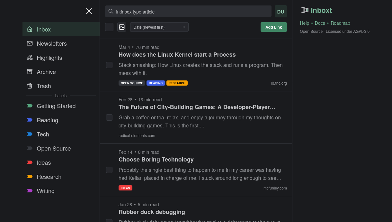This screenshot has width=392, height=222.
Task: Open the Date (newest first) sort dropdown
Action: click(x=159, y=27)
